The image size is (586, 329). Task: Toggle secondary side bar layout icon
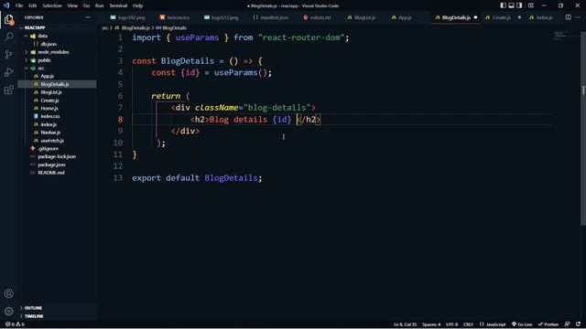click(x=519, y=5)
